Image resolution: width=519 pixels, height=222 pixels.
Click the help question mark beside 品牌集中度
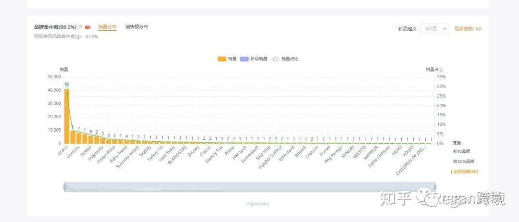pyautogui.click(x=80, y=27)
